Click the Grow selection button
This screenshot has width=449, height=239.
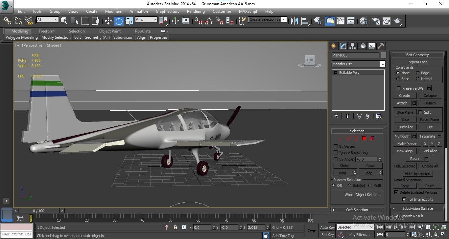pos(370,166)
